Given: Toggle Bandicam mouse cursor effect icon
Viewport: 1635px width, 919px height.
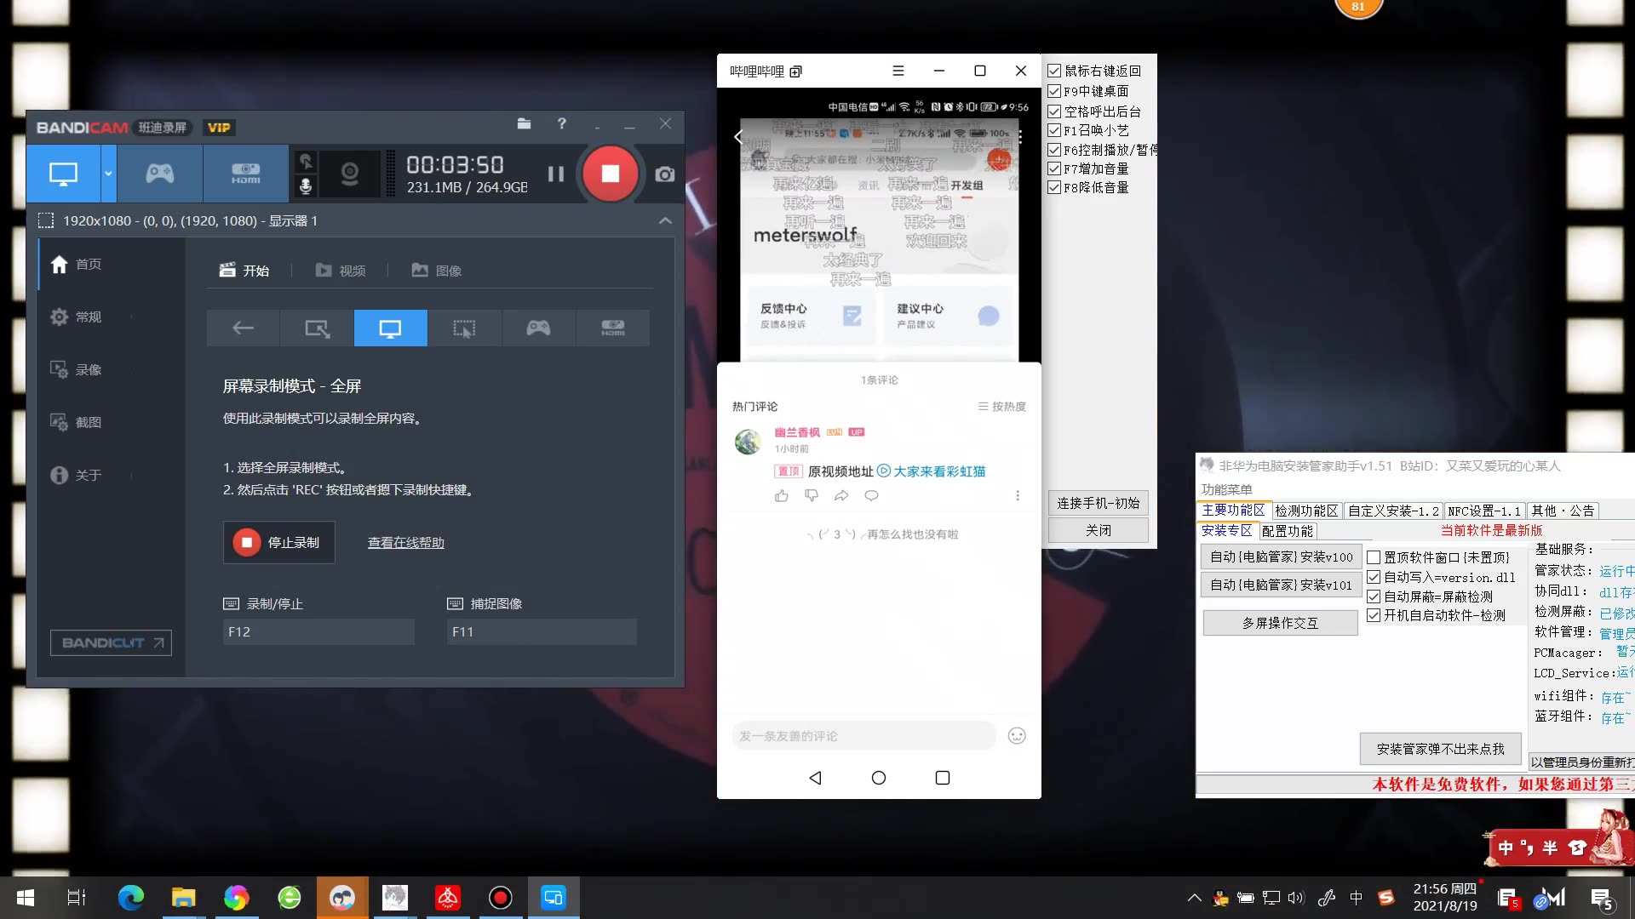Looking at the screenshot, I should coord(306,161).
